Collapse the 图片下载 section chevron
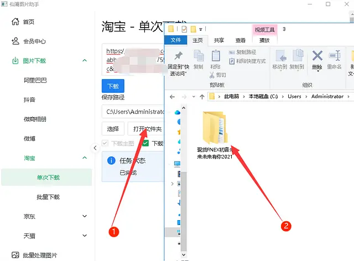 (85, 60)
